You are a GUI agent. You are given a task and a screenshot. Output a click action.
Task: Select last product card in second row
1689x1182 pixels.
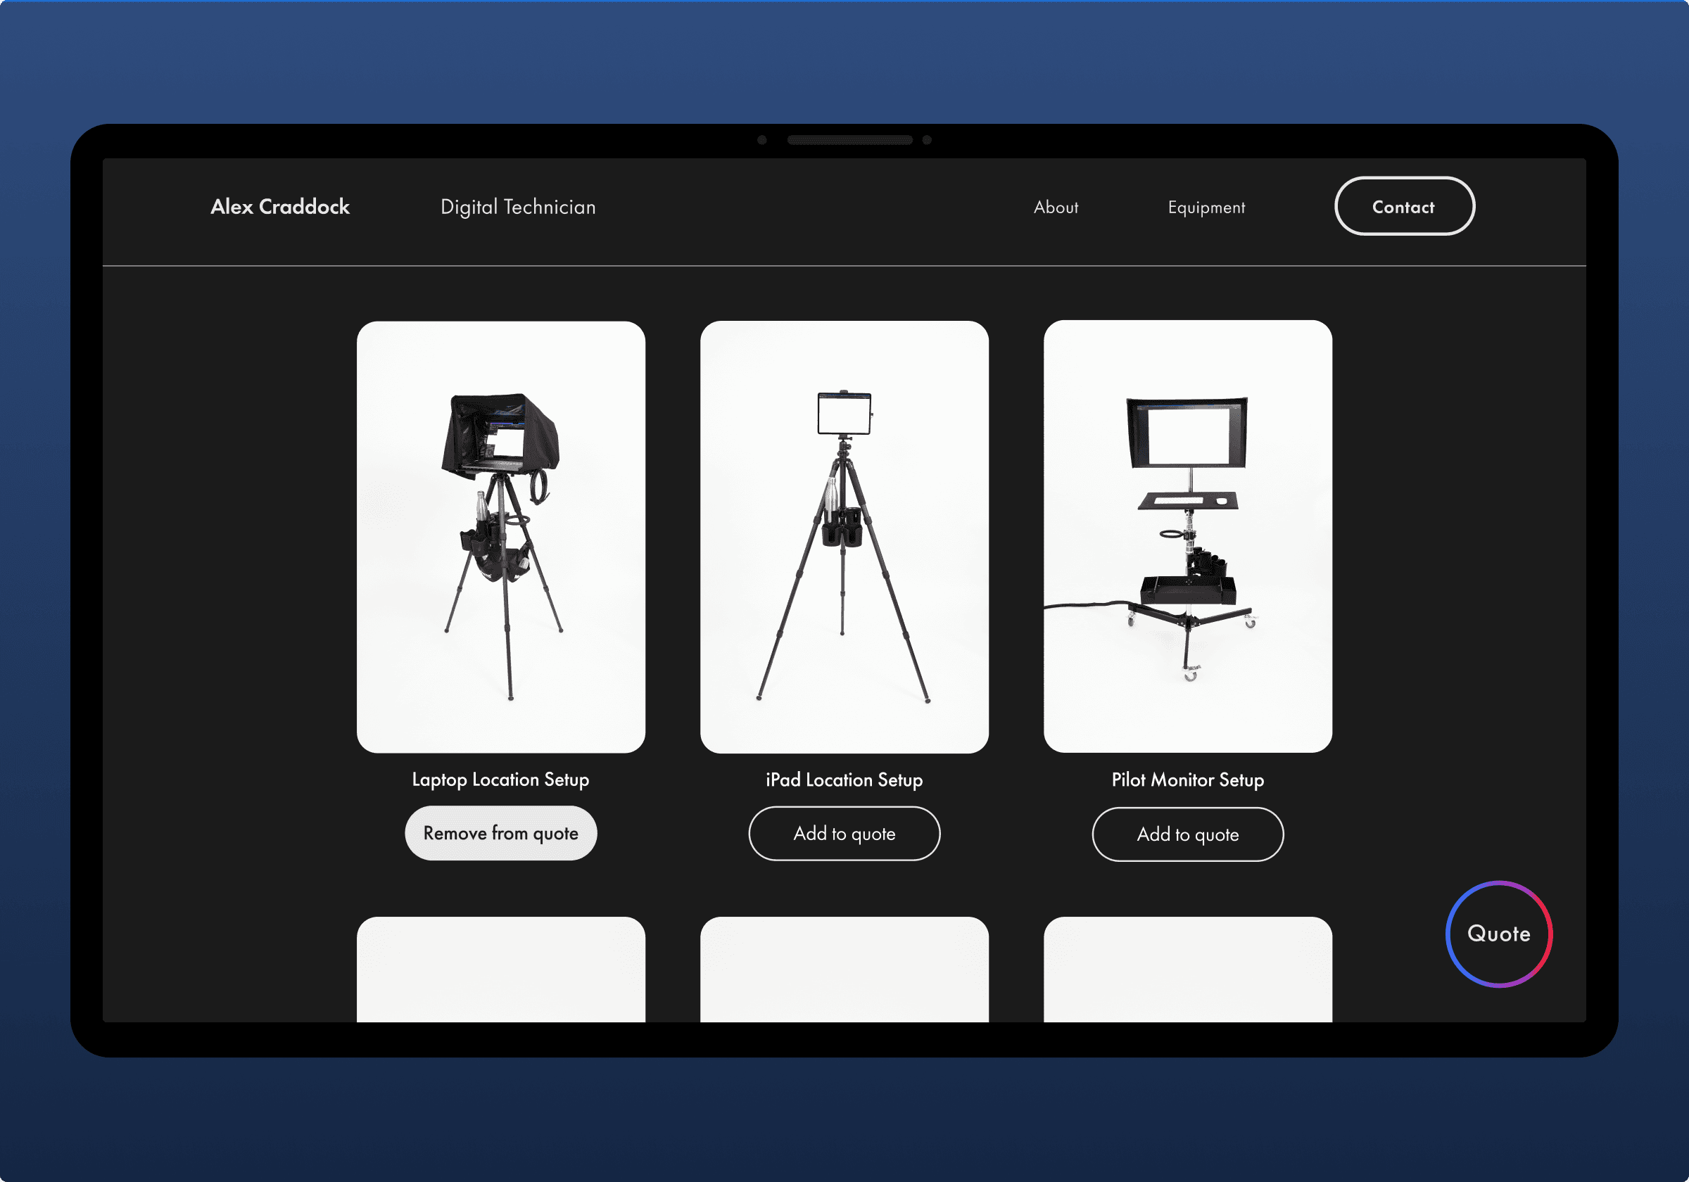(x=1187, y=970)
